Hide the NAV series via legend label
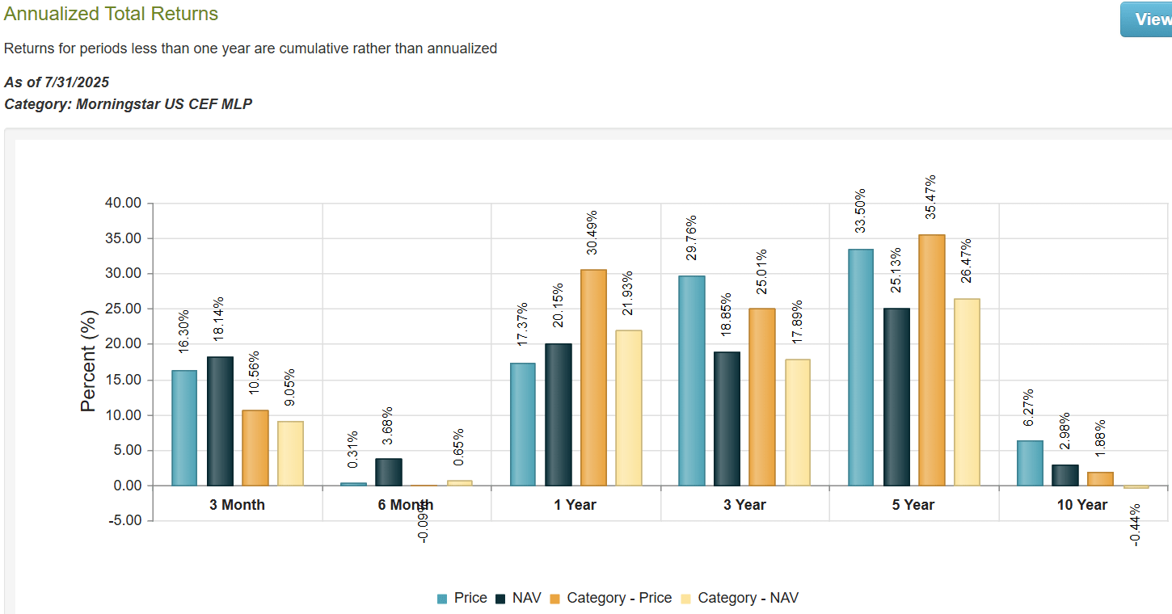The width and height of the screenshot is (1172, 614). click(x=527, y=598)
